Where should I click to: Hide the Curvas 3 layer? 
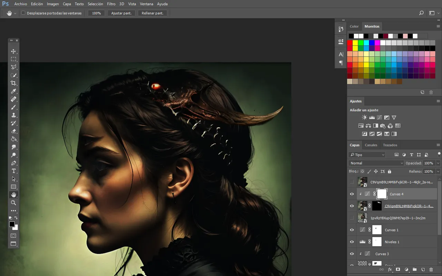coord(352,254)
